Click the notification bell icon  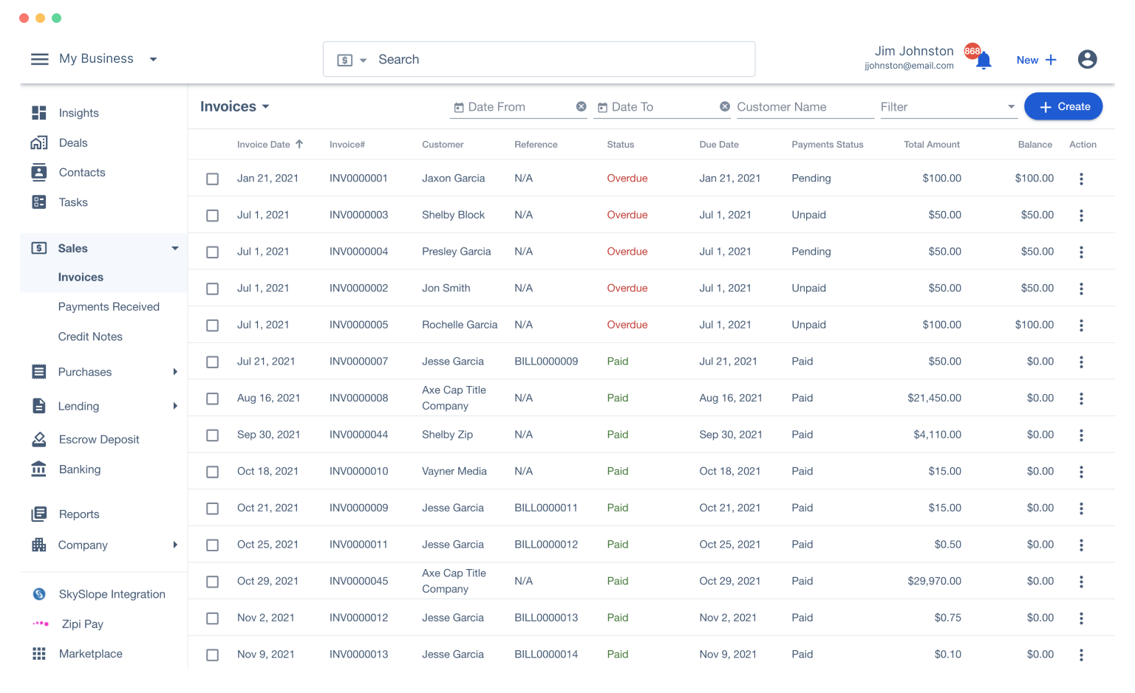(984, 61)
